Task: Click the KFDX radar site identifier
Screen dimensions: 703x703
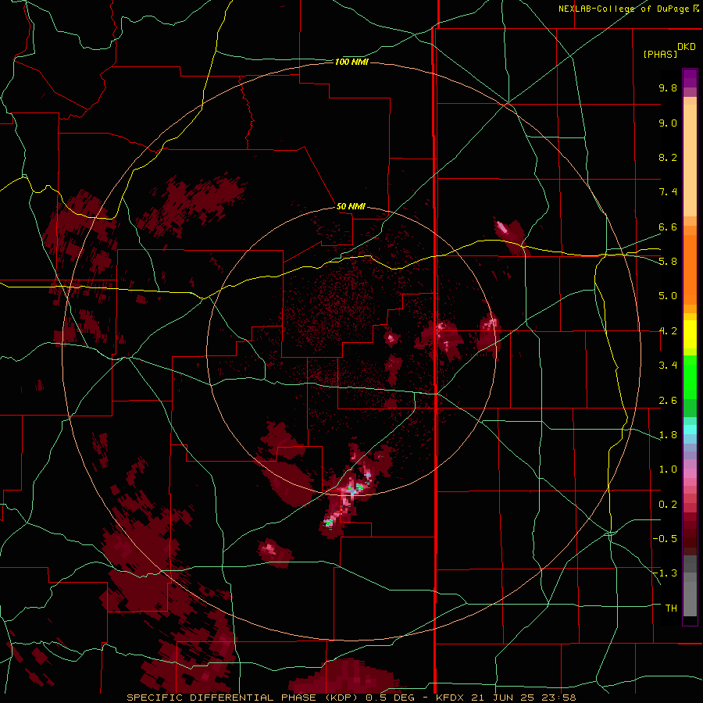Action: [x=451, y=698]
